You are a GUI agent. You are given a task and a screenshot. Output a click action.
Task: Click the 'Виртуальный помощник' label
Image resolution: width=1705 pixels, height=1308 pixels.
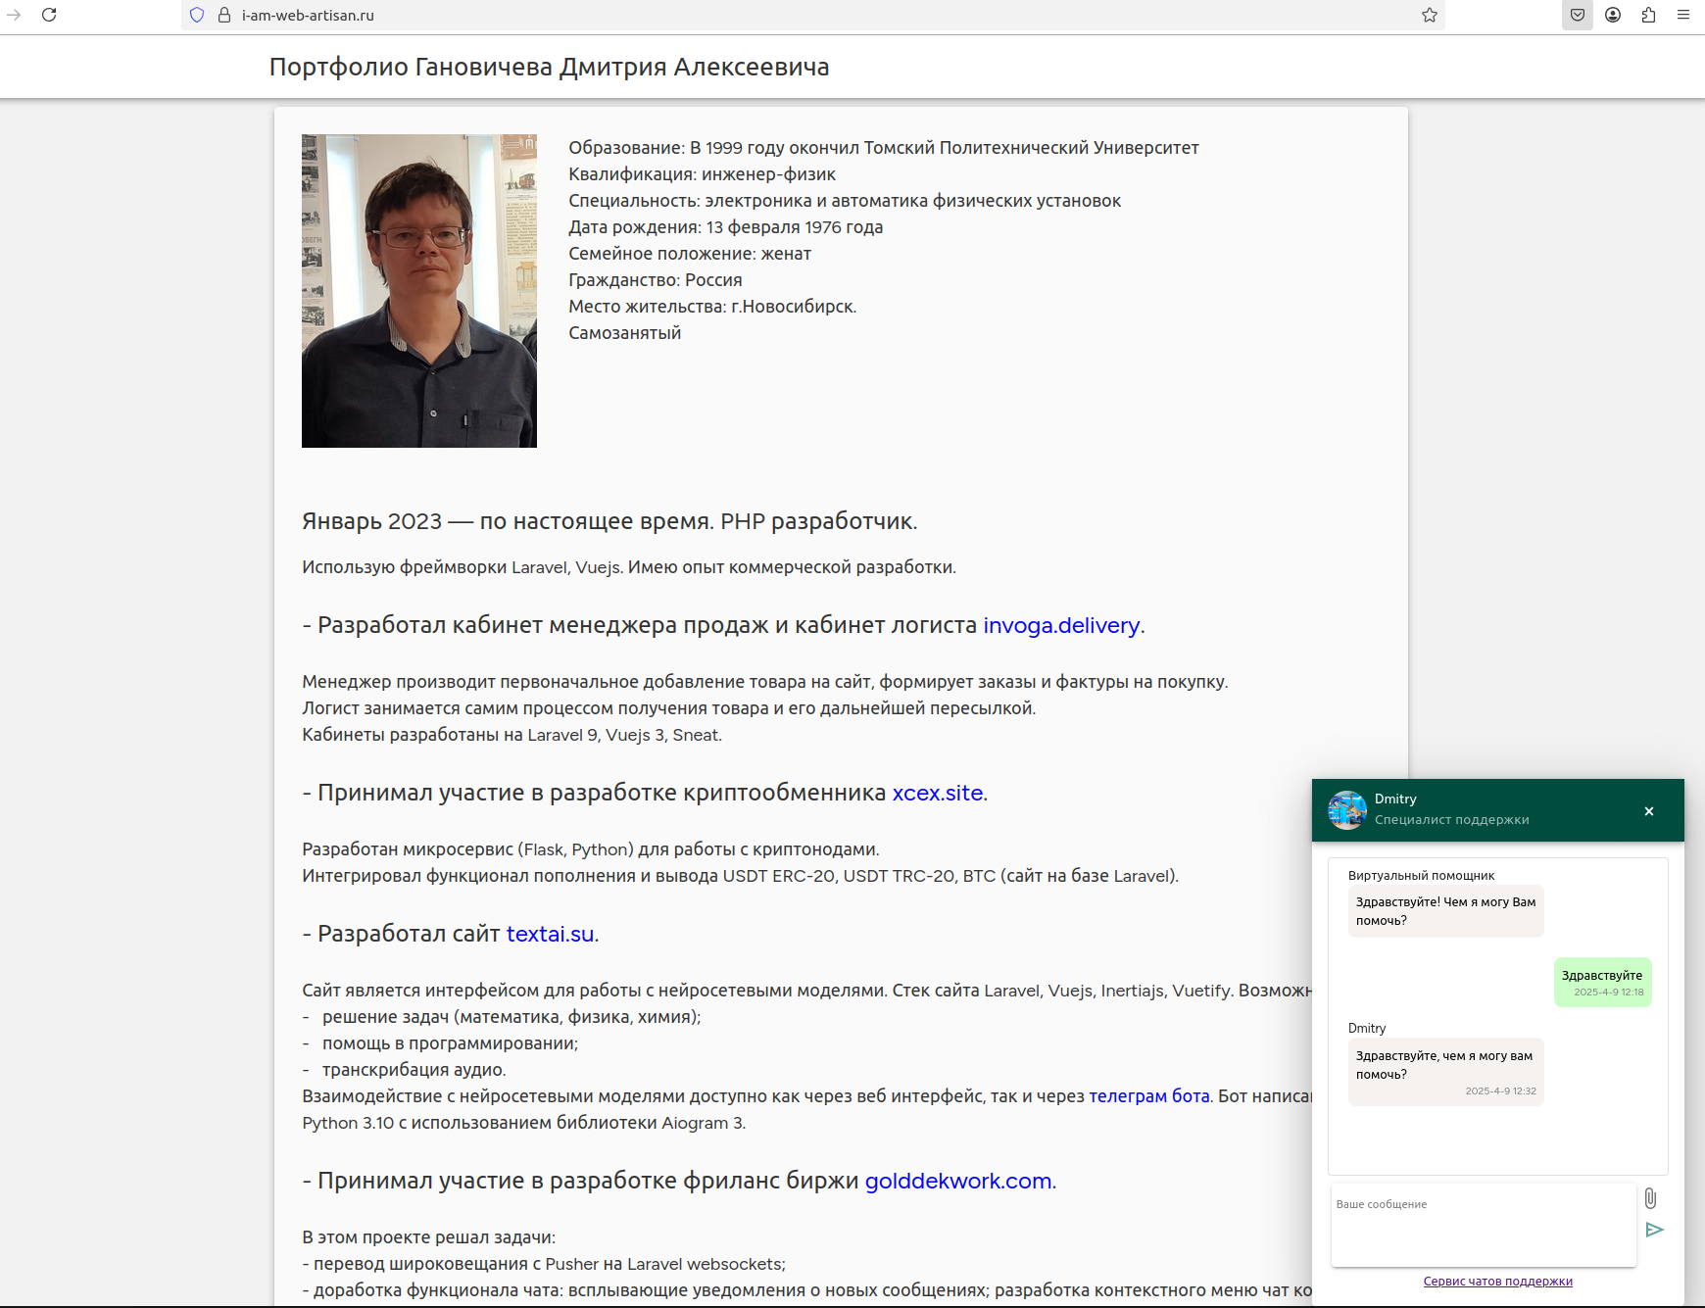tap(1421, 876)
